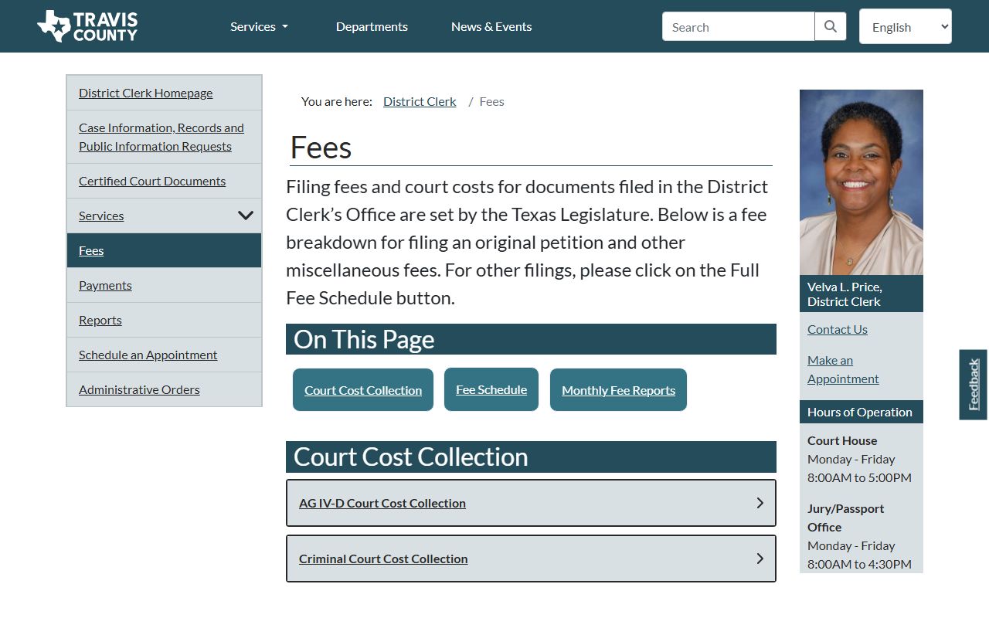Image resolution: width=989 pixels, height=618 pixels.
Task: Open the English language dropdown
Action: click(906, 26)
